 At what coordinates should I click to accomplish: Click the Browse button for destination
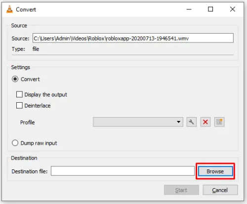pos(215,171)
